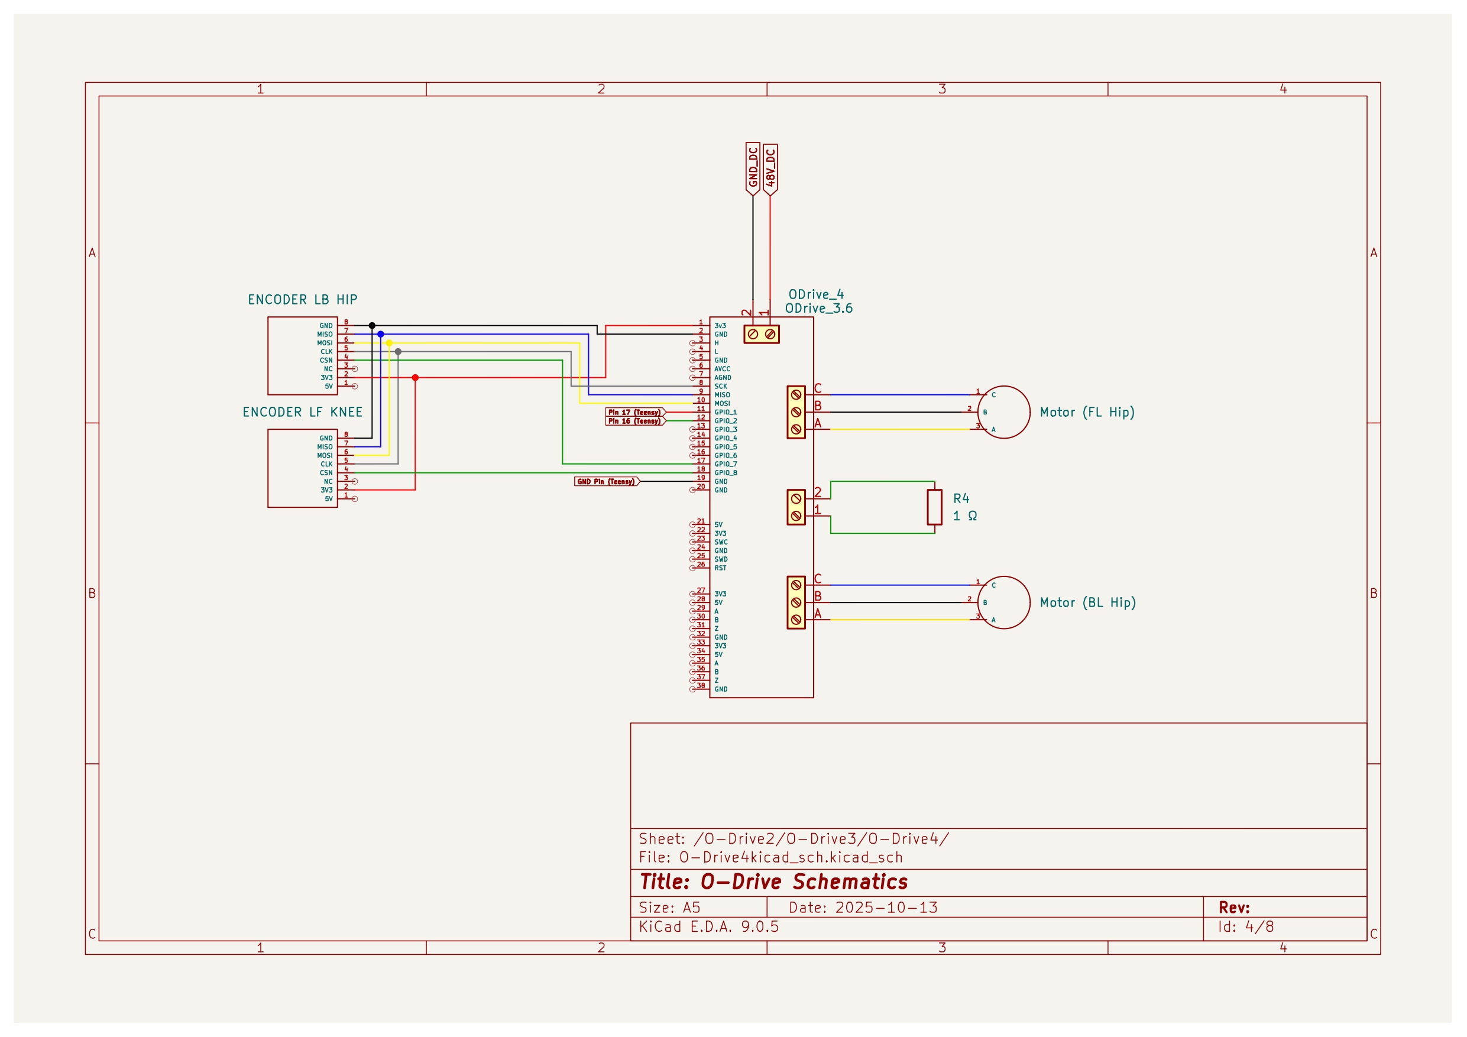The width and height of the screenshot is (1467, 1037).
Task: Click the ODrive_4 reference text
Action: tap(816, 294)
